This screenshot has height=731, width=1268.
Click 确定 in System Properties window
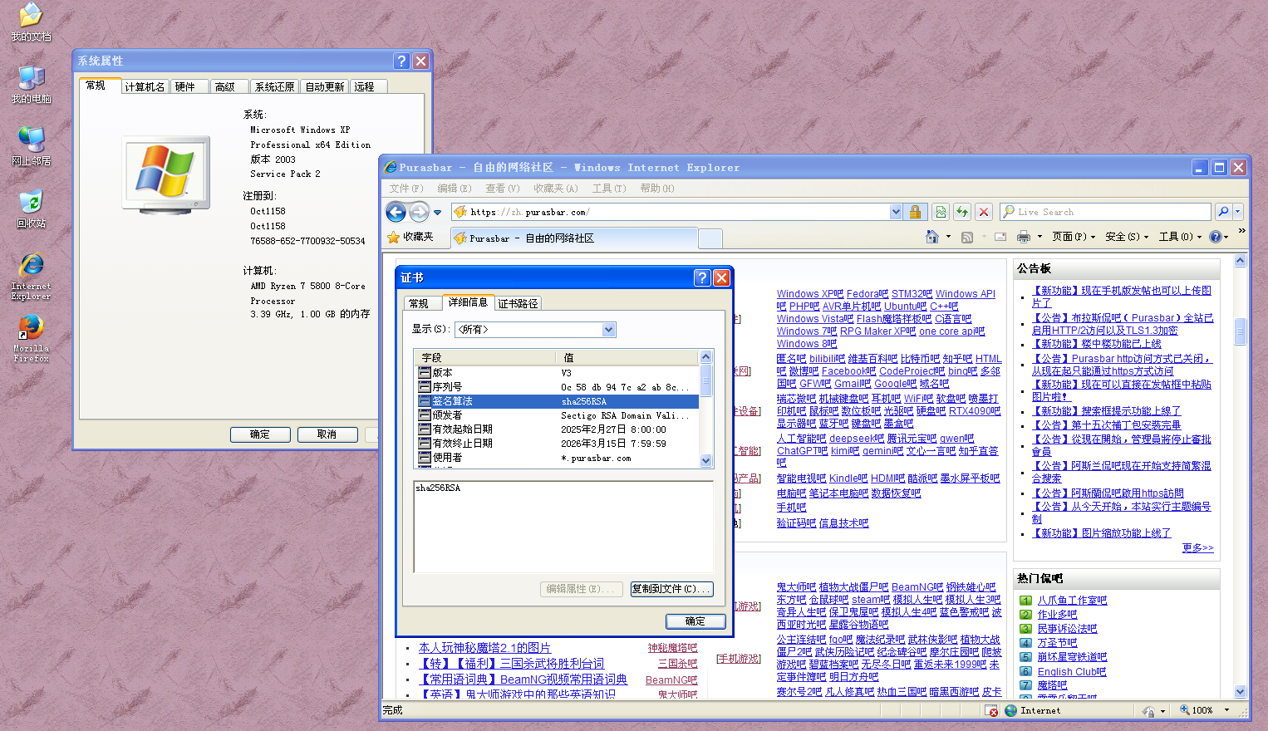[x=260, y=434]
